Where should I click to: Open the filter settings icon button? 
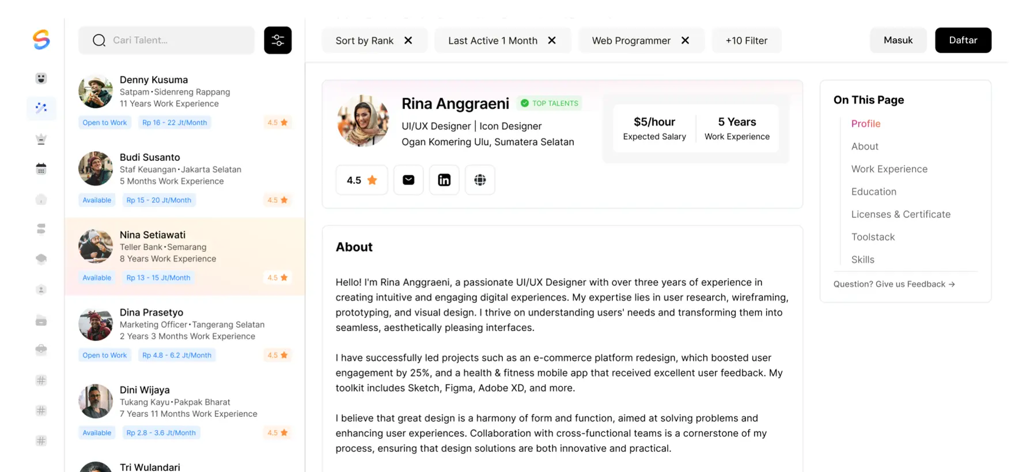coord(278,40)
